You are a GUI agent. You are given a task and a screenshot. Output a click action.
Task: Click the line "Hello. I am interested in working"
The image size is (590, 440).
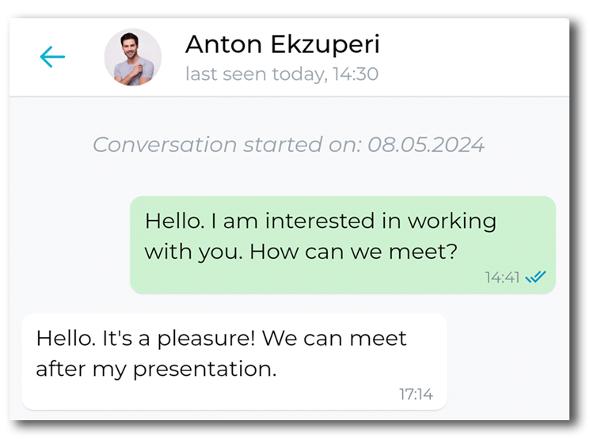click(320, 221)
